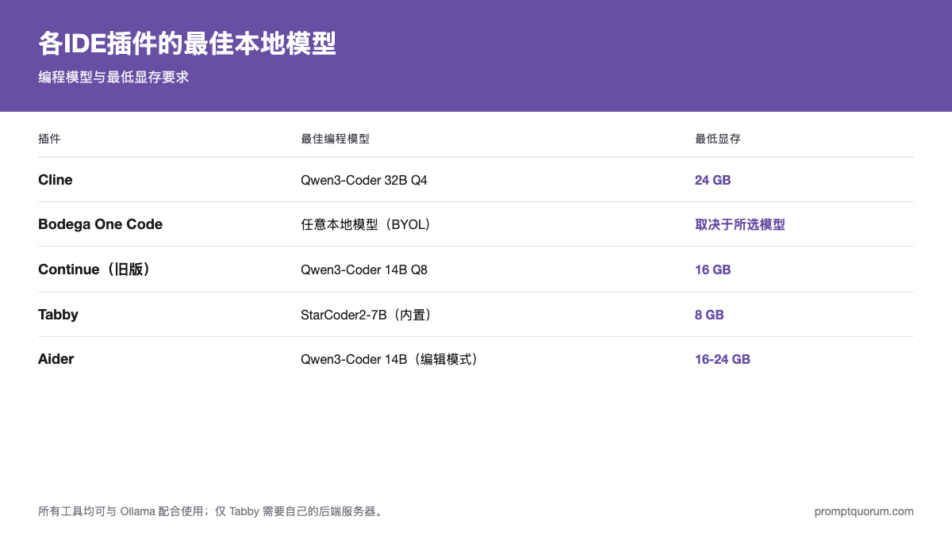Click the subtitle 编程模型与最低显存要求
The image size is (952, 535).
(113, 78)
